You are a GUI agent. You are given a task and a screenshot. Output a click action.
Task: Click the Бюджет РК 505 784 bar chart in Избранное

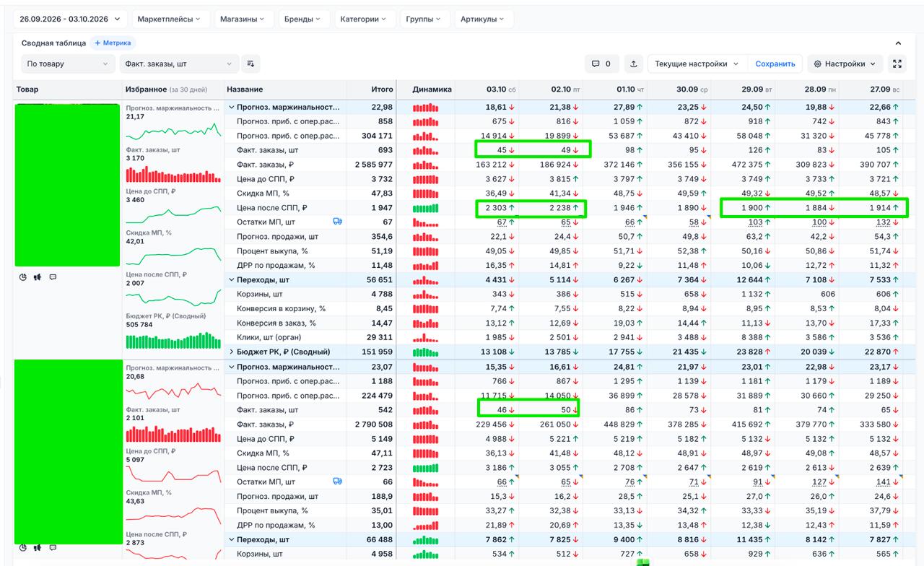(174, 340)
